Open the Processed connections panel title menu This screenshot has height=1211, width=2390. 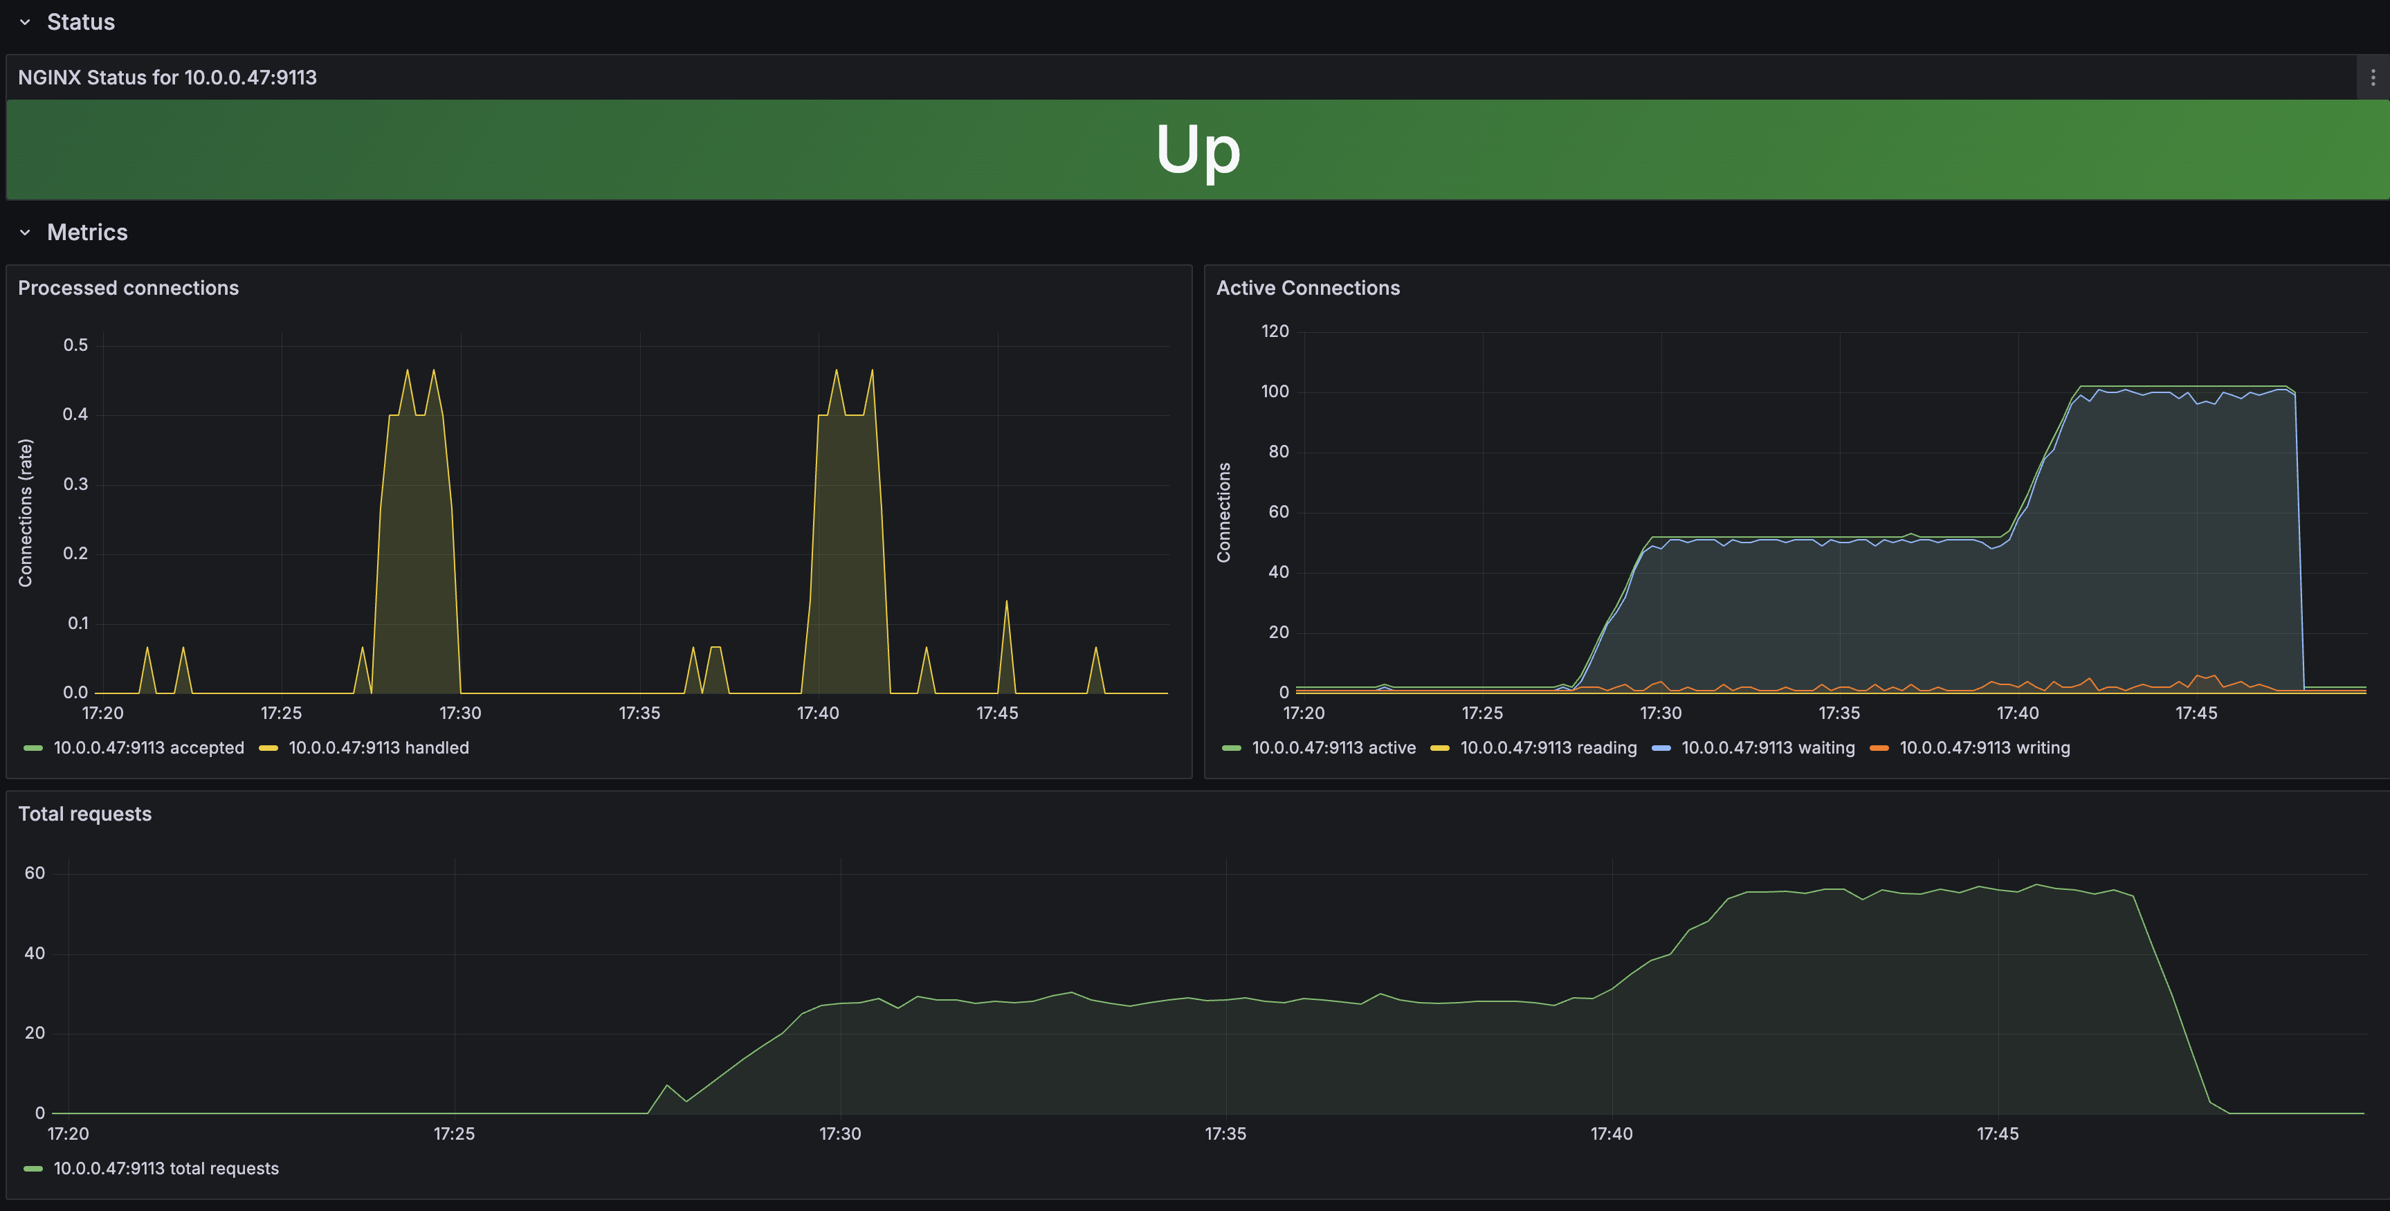pyautogui.click(x=128, y=288)
